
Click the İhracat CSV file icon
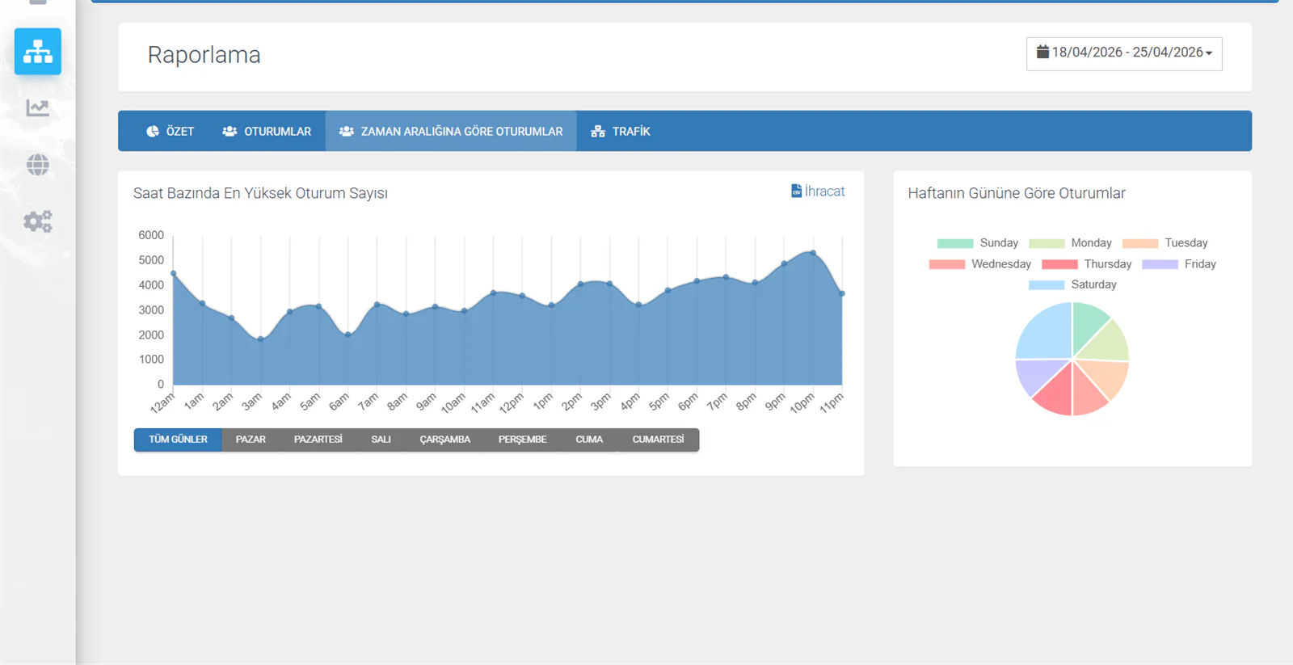[x=796, y=191]
